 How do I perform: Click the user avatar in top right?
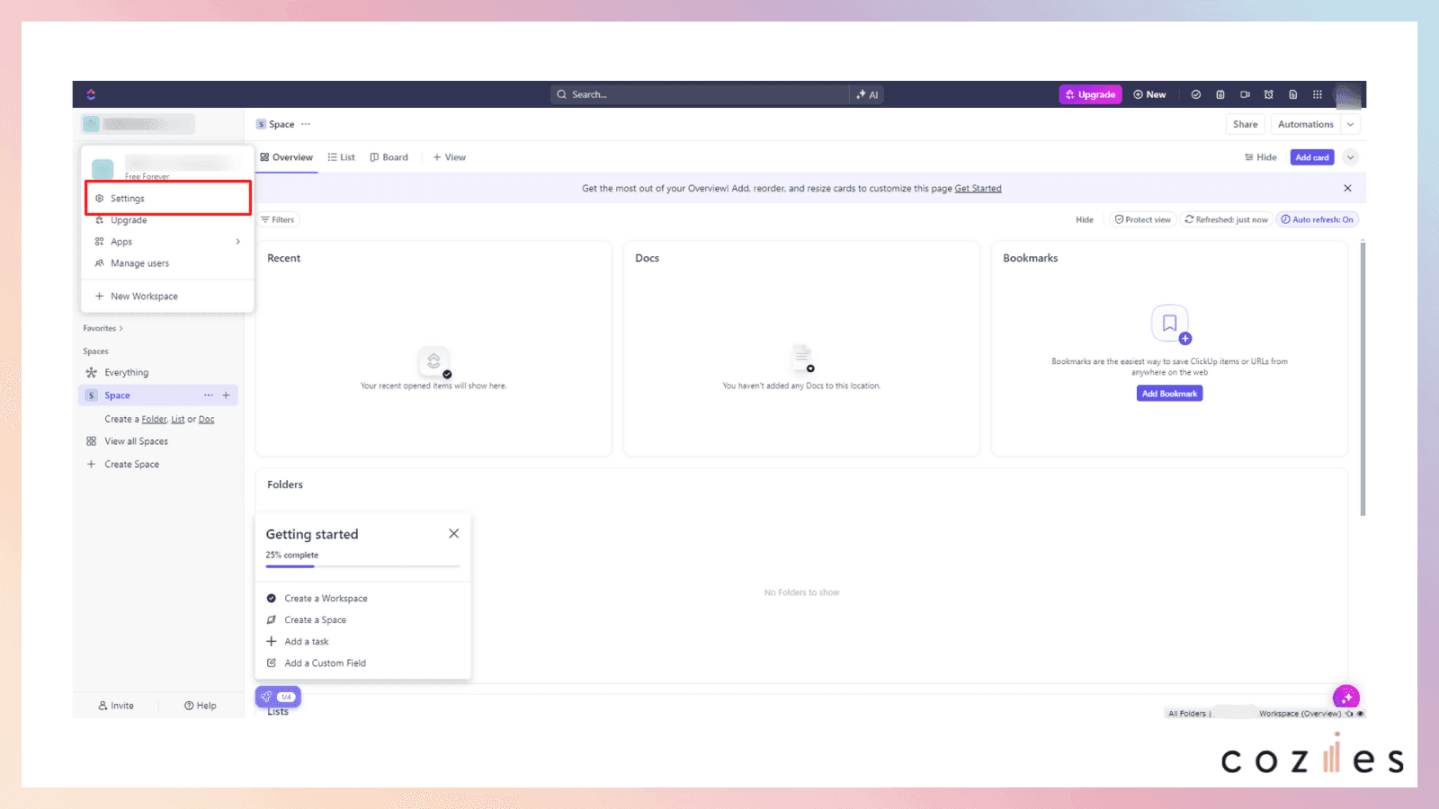point(1347,95)
